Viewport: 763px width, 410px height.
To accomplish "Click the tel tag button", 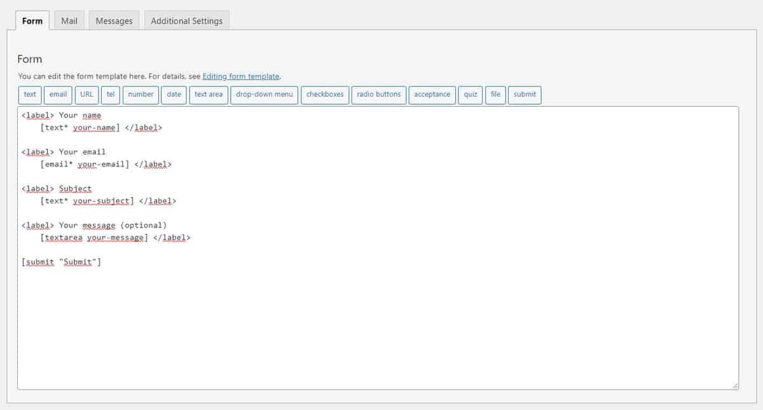I will click(111, 95).
